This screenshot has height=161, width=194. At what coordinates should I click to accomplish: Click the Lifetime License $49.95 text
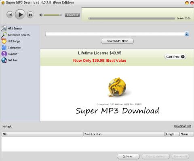100,53
